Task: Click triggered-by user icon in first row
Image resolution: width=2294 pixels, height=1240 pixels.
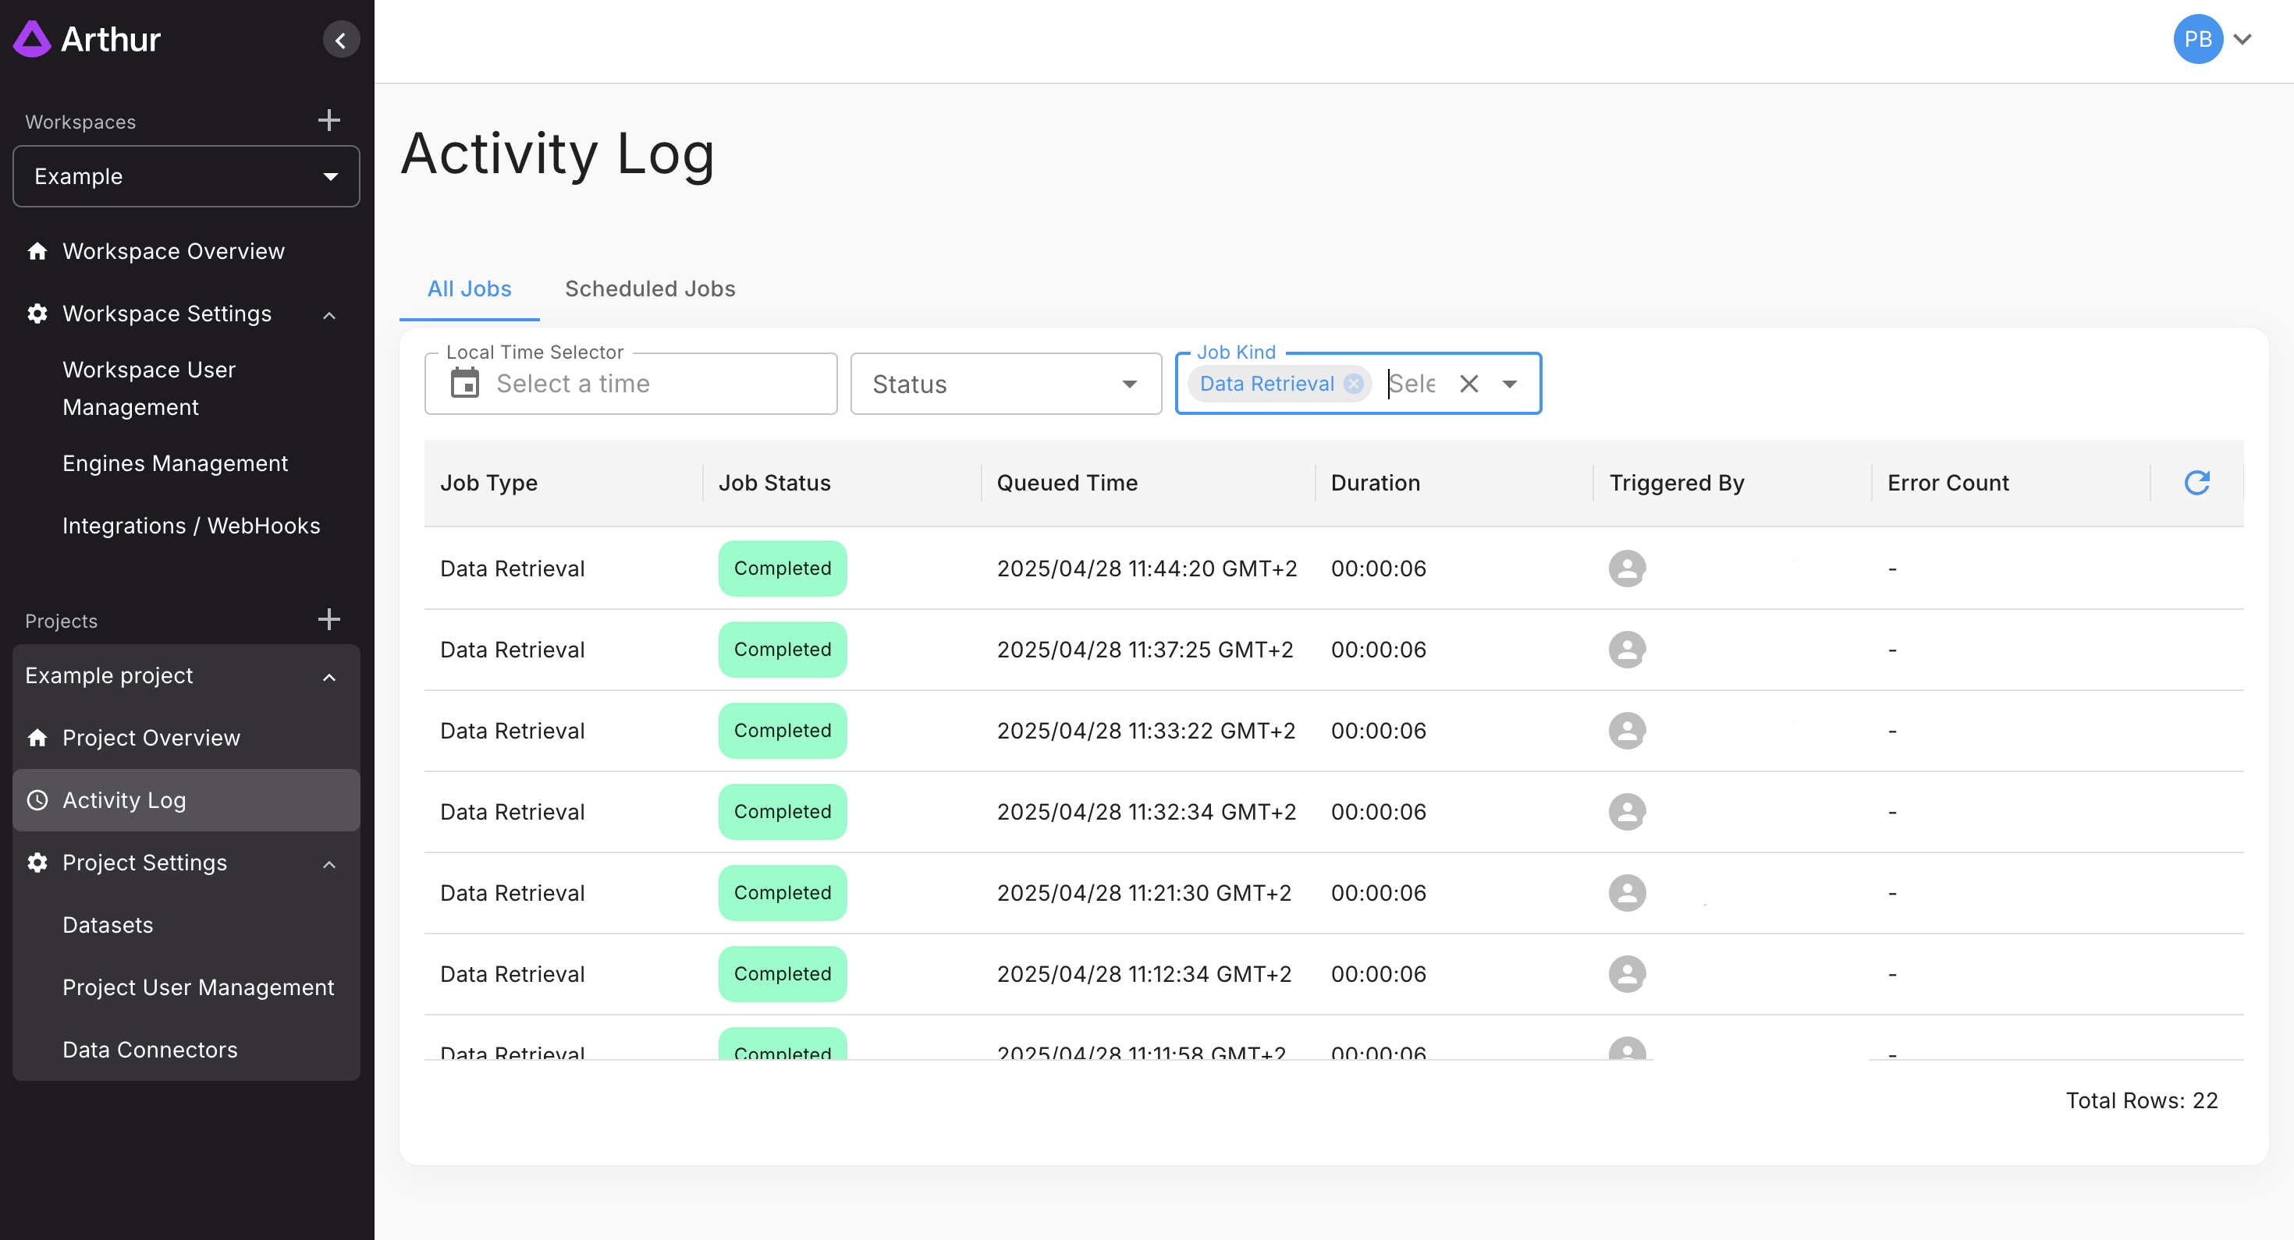Action: [1626, 568]
